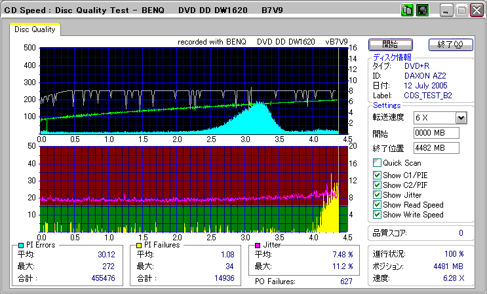Turn off Show Read Speed
487x294 pixels.
[x=377, y=204]
